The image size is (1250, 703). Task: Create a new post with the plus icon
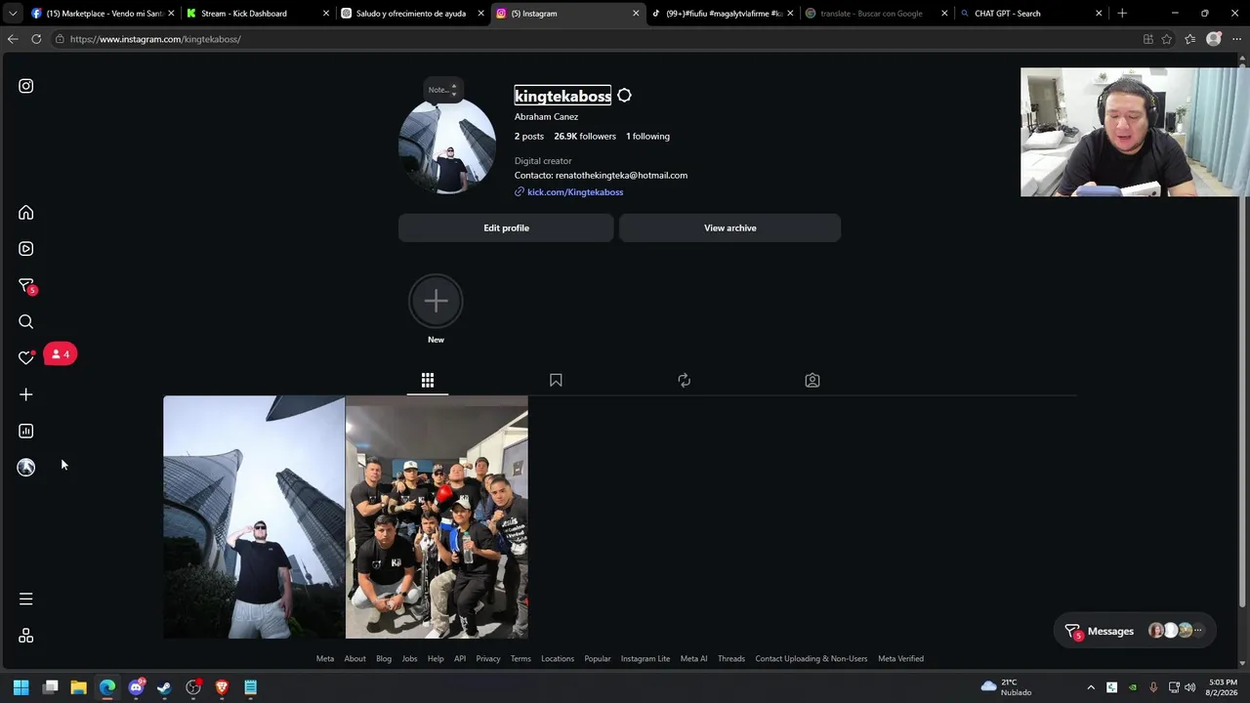(x=26, y=394)
